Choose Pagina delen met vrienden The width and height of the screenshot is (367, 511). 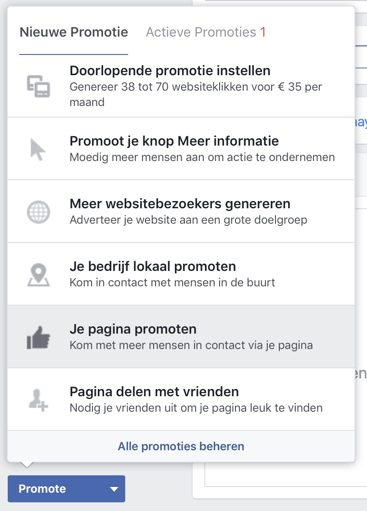[181, 399]
